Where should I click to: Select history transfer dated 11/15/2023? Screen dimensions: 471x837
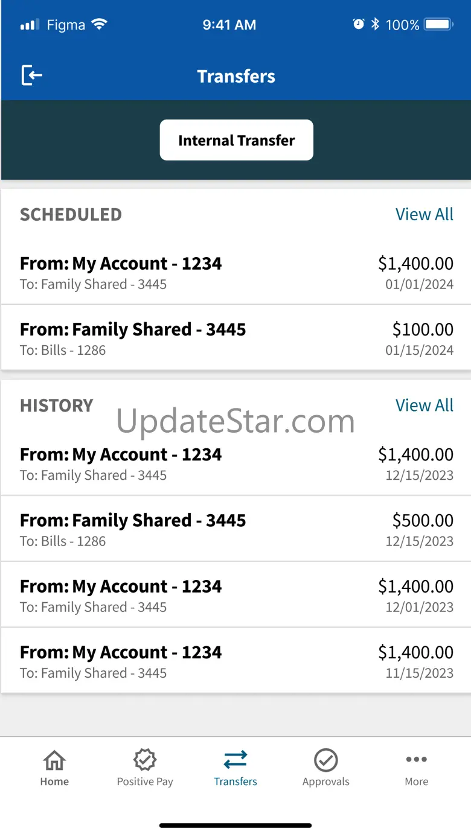pyautogui.click(x=235, y=661)
